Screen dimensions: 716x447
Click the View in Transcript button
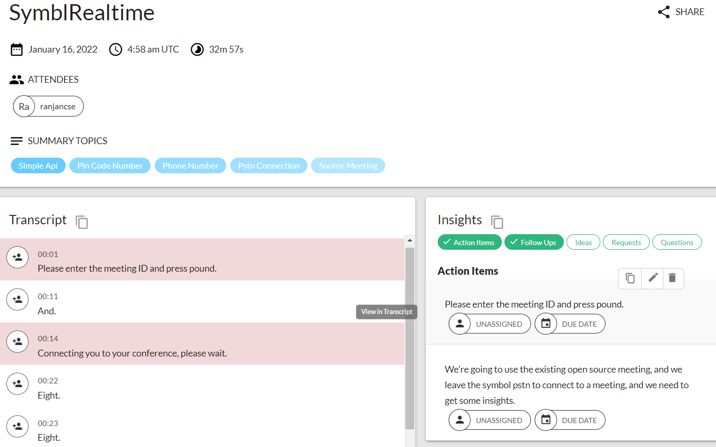(x=386, y=312)
